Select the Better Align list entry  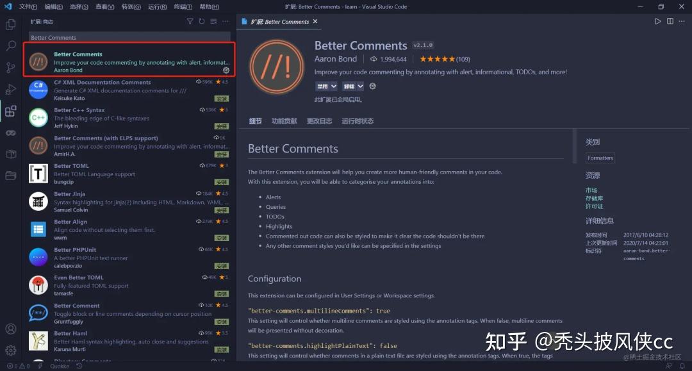(x=129, y=229)
